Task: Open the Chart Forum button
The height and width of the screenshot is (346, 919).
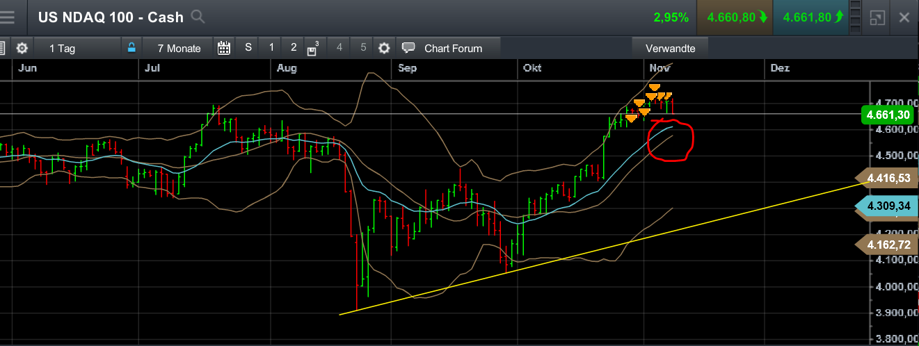Action: click(449, 48)
